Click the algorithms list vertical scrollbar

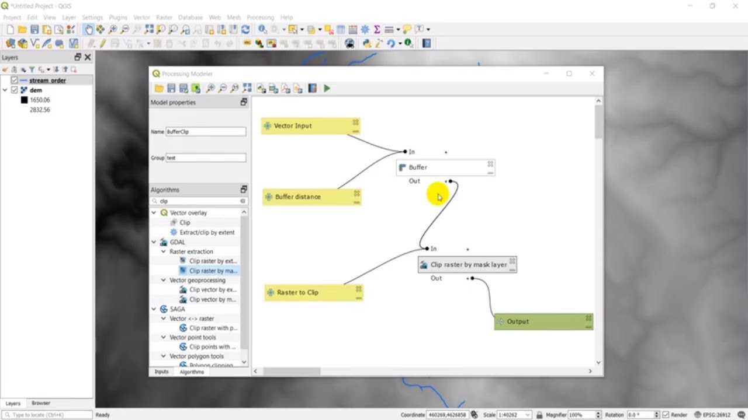tap(244, 283)
